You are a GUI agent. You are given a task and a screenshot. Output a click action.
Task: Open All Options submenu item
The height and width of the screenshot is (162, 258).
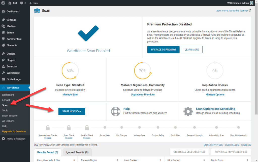pos(8,121)
